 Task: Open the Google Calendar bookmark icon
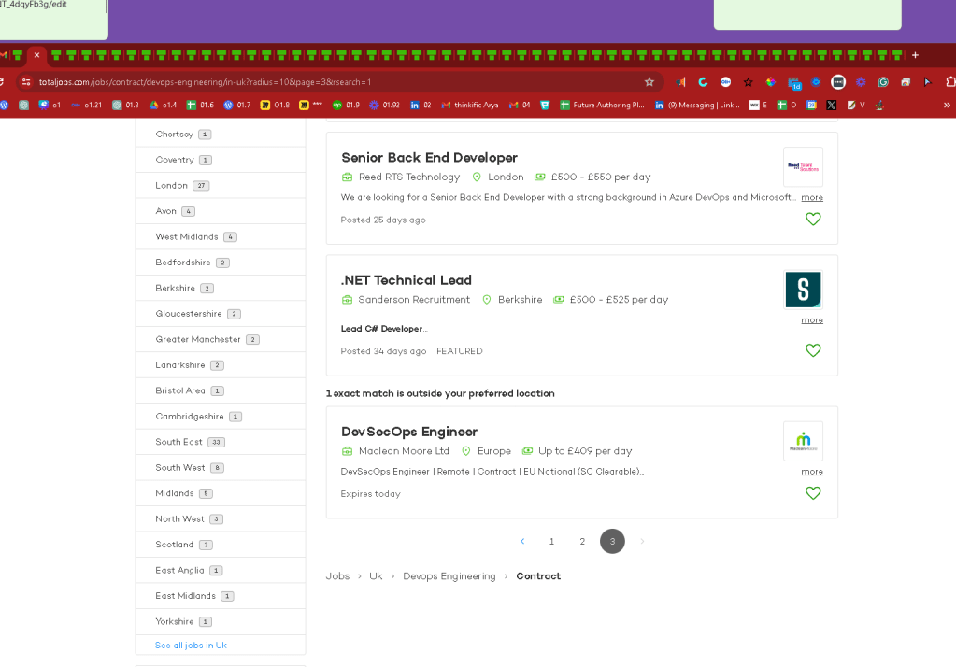[x=811, y=105]
